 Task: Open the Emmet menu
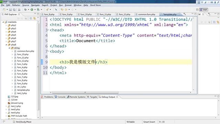point(68,5)
